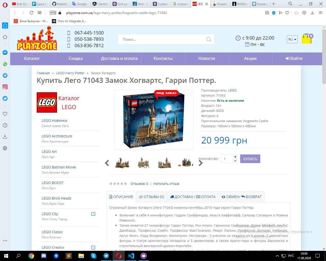Open LEGO Новинки category
Image resolution: width=326 pixels, height=261 pixels.
pyautogui.click(x=55, y=121)
